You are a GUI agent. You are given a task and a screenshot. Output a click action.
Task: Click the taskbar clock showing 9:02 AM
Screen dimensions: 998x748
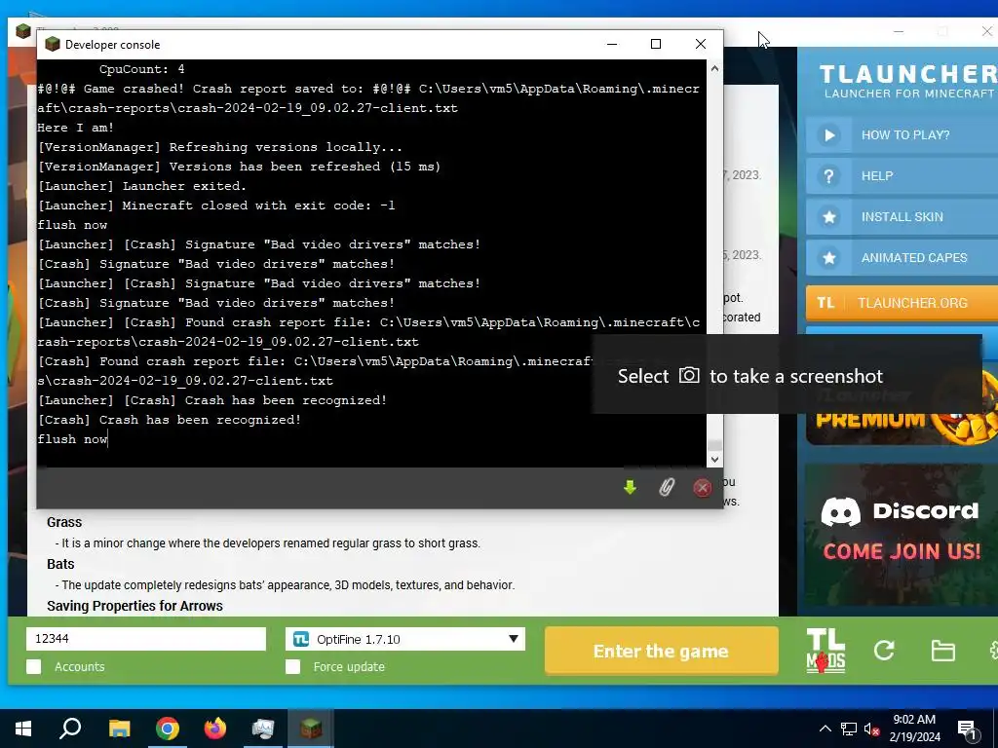point(914,729)
